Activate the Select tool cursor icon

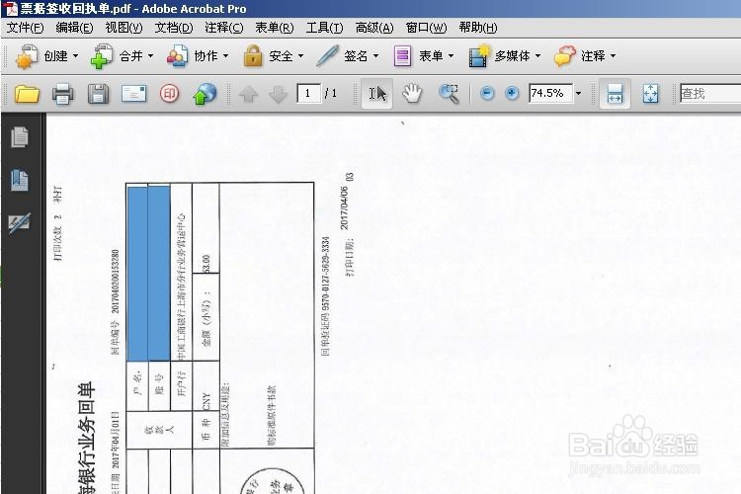click(377, 94)
